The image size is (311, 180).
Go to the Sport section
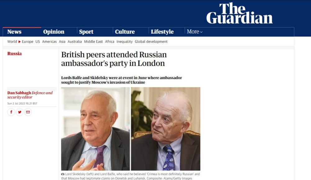[x=86, y=32]
